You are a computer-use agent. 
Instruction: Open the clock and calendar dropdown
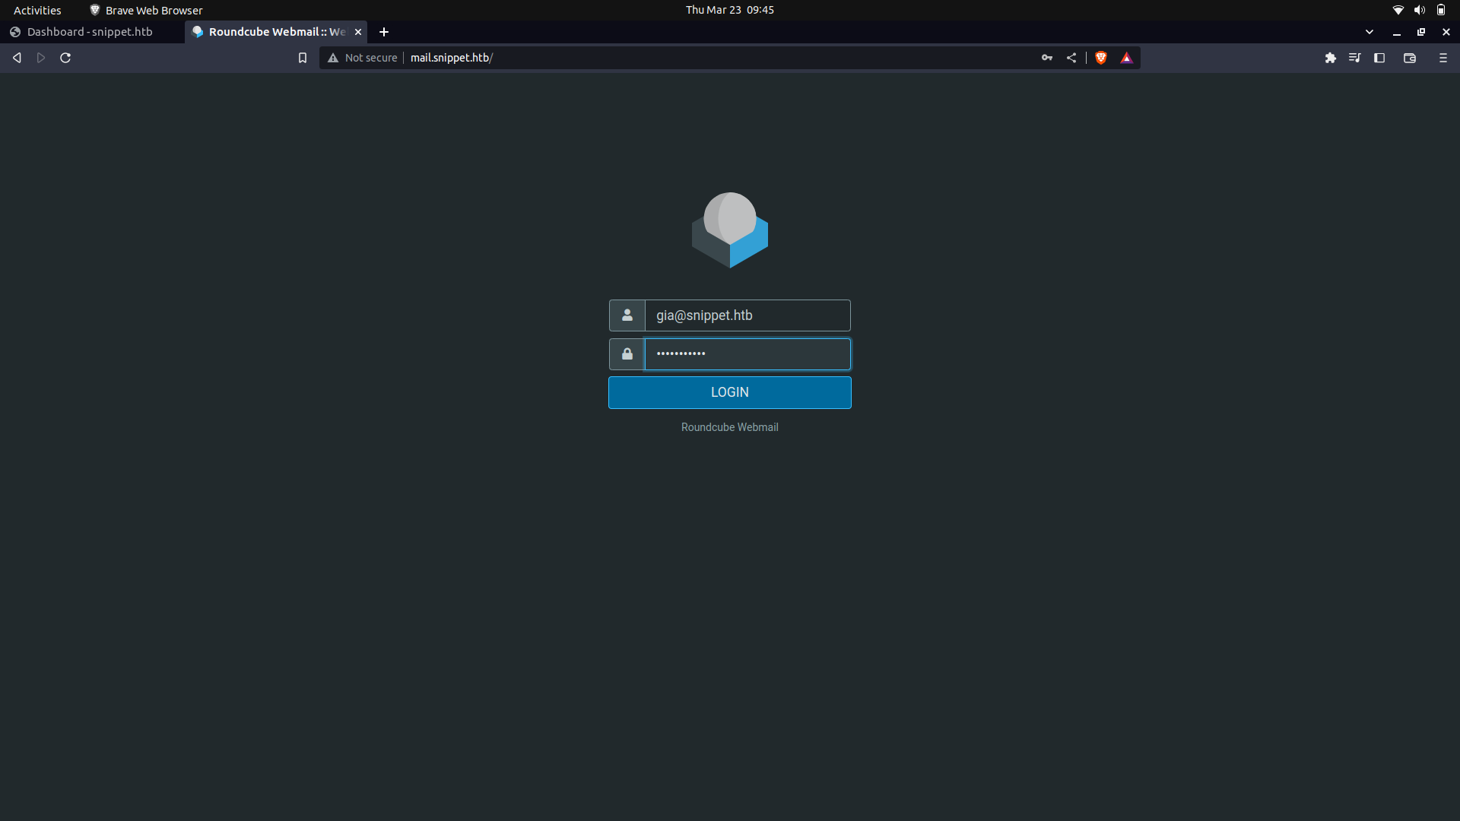[729, 10]
